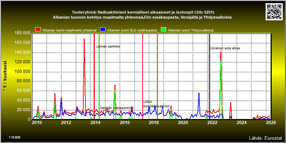This screenshot has width=286, height=143.
Task: Click the y-axis label '20 000'
Action: (x=24, y=110)
